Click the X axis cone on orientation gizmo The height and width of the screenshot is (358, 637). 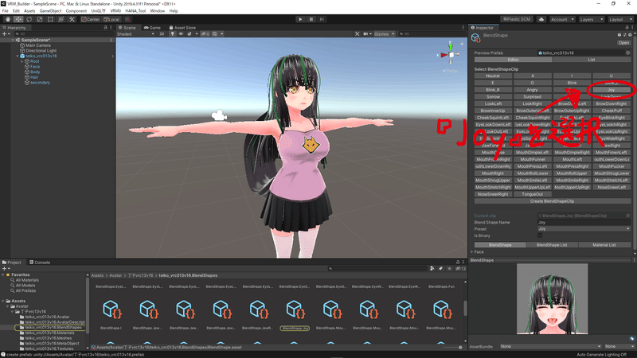[x=444, y=55]
